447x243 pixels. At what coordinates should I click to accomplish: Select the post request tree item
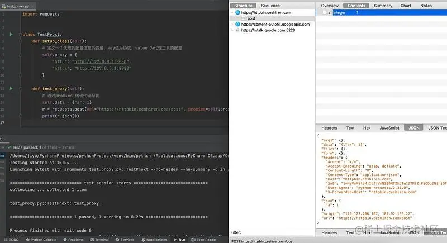click(251, 18)
